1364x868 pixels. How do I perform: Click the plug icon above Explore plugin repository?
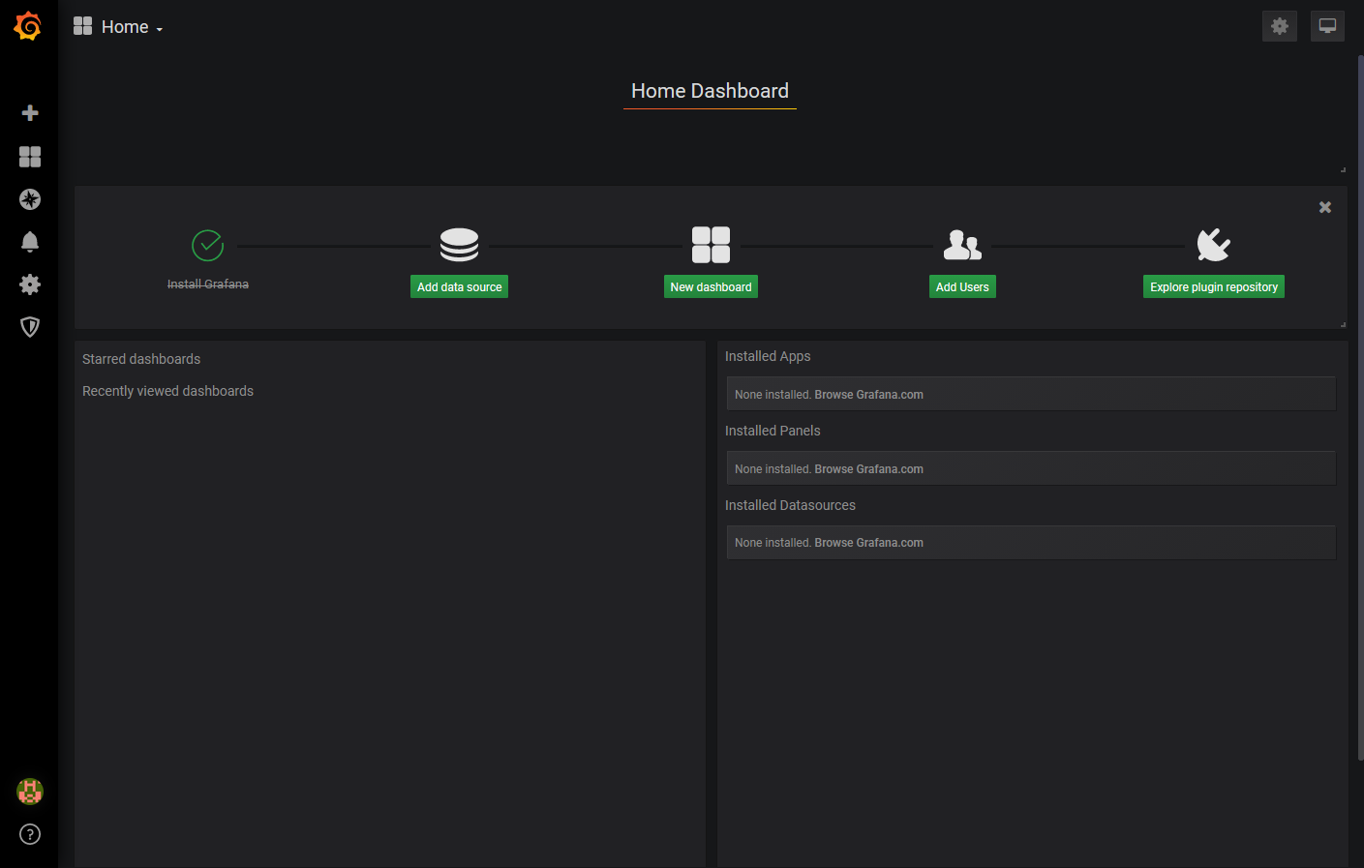(x=1214, y=245)
